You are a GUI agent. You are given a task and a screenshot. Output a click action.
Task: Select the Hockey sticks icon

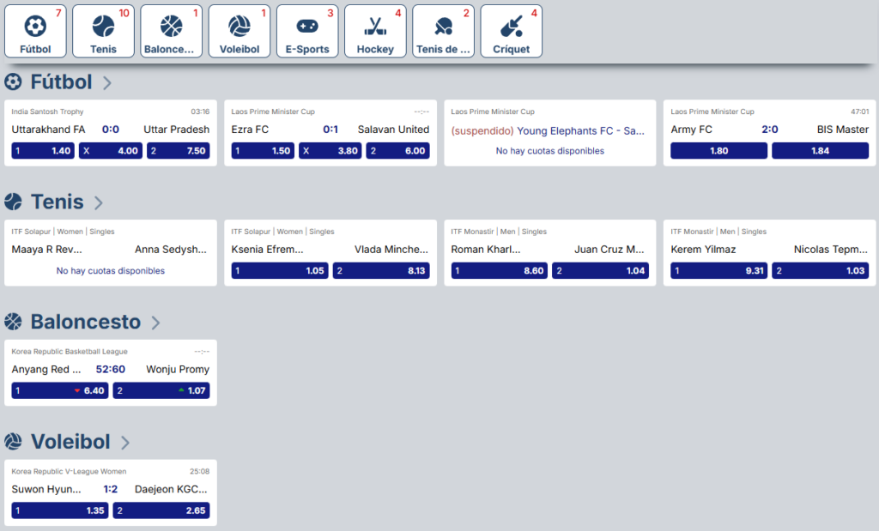[375, 27]
